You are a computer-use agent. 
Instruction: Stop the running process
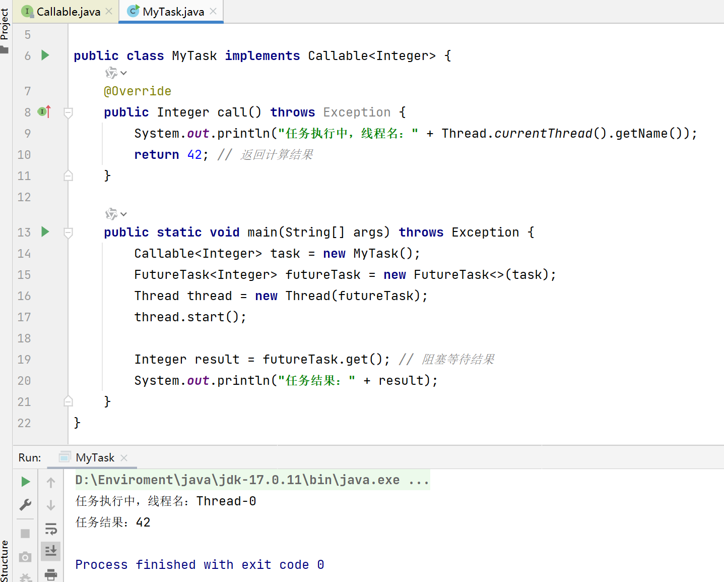(25, 533)
